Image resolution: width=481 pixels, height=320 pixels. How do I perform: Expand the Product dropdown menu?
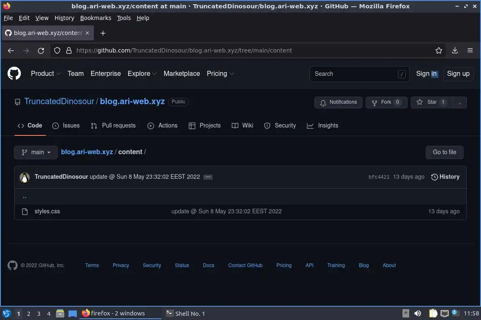(x=46, y=74)
